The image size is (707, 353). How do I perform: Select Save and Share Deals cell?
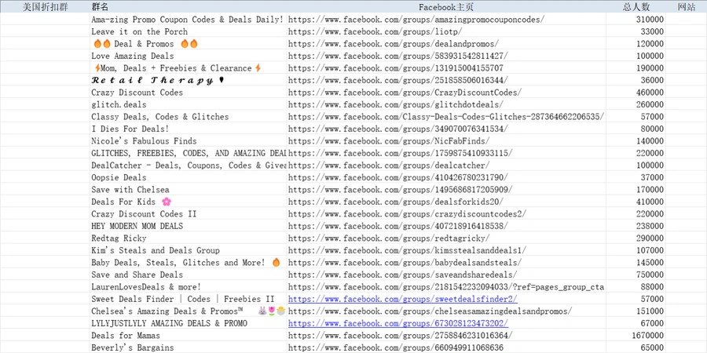[x=189, y=275]
